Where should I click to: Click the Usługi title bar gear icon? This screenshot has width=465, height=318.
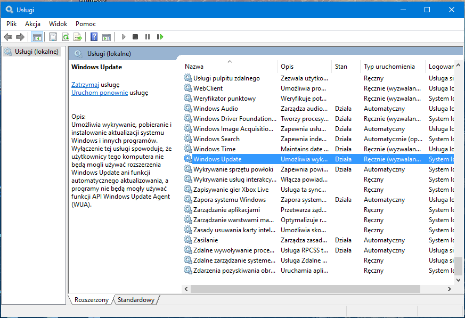pyautogui.click(x=9, y=10)
